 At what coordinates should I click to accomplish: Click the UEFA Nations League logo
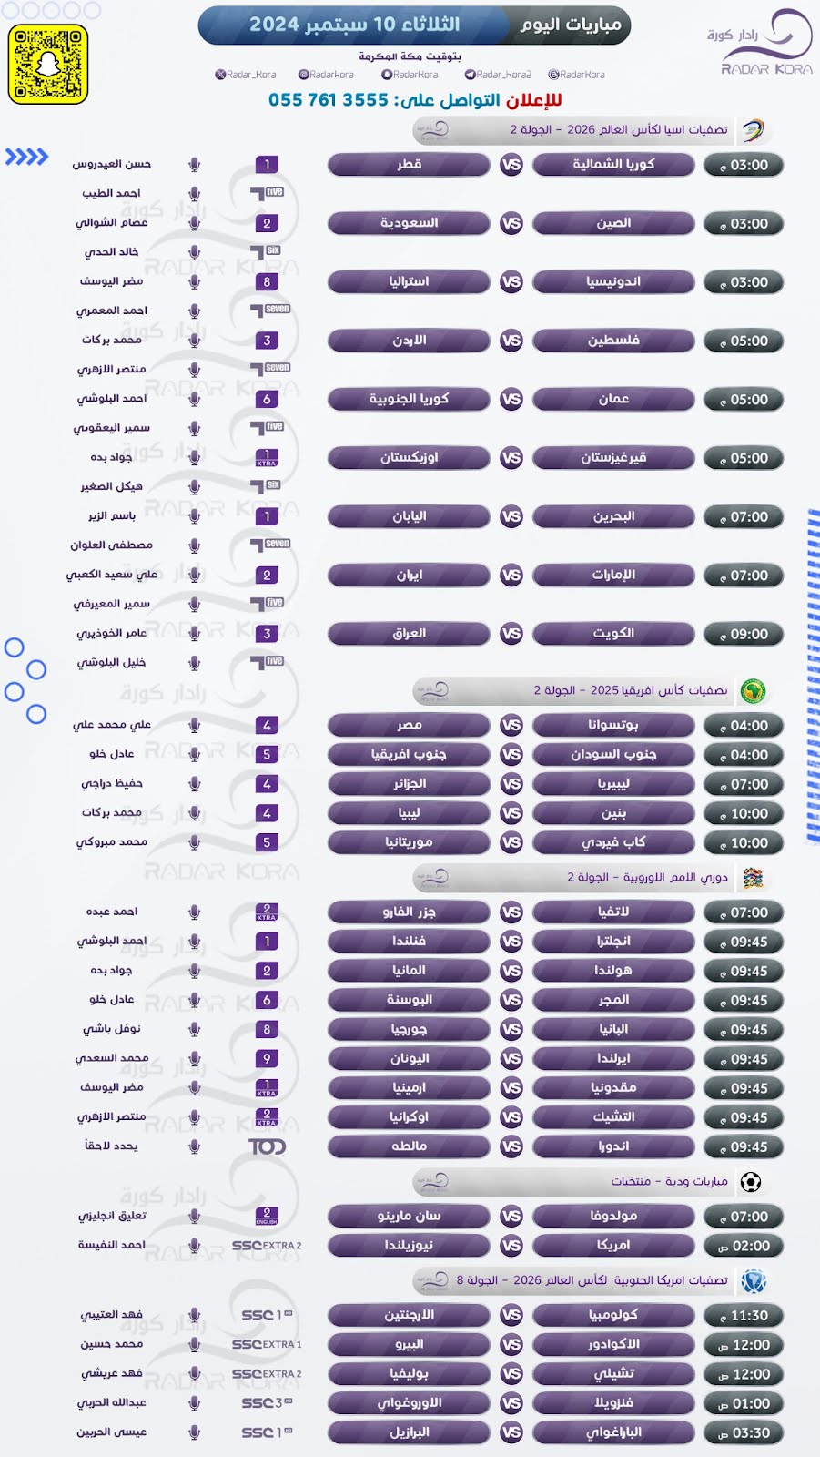pos(752,878)
